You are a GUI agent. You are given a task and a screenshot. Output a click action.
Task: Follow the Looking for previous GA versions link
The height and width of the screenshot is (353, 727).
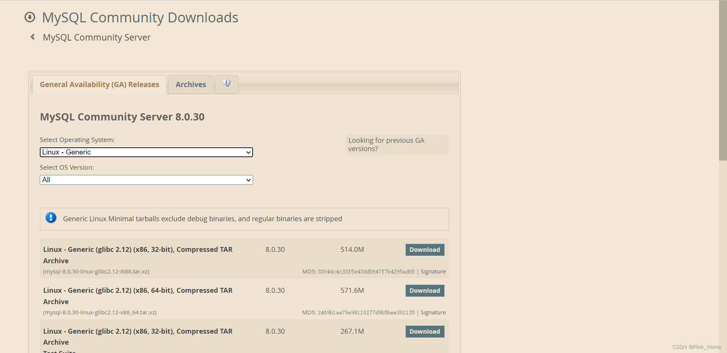click(386, 144)
